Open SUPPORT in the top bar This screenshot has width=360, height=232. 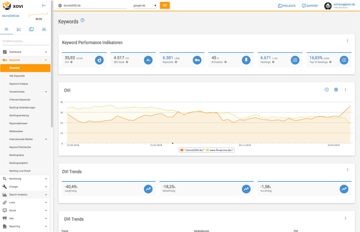pyautogui.click(x=310, y=6)
